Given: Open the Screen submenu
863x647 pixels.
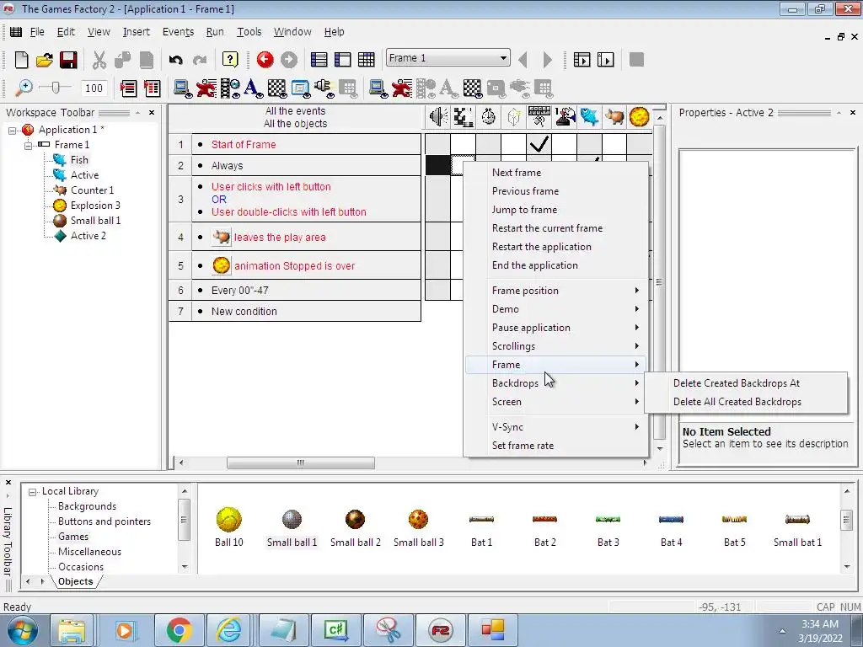Looking at the screenshot, I should (556, 402).
